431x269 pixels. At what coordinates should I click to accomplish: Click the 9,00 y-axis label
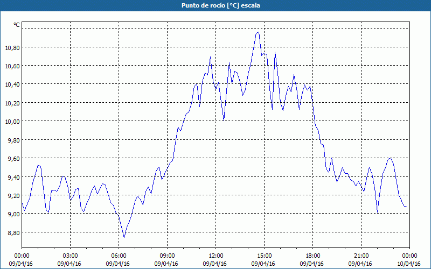point(14,214)
